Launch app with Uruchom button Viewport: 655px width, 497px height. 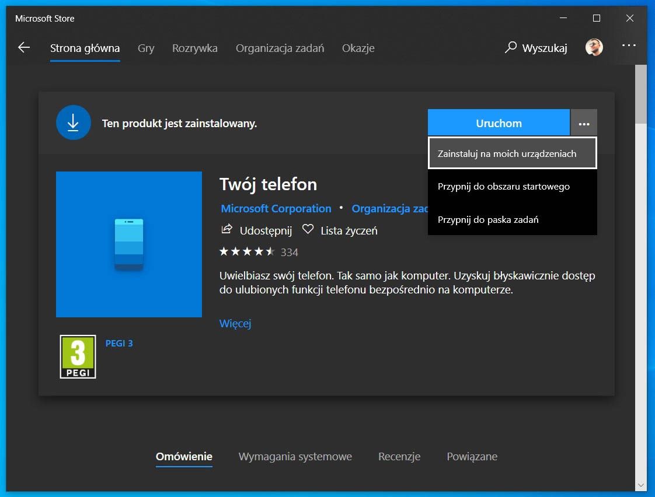click(499, 123)
